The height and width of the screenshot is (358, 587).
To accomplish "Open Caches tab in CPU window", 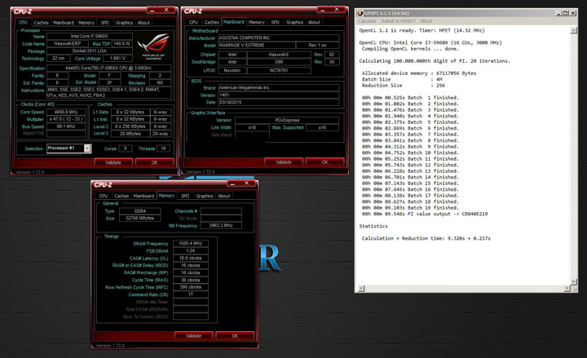I will tap(42, 23).
